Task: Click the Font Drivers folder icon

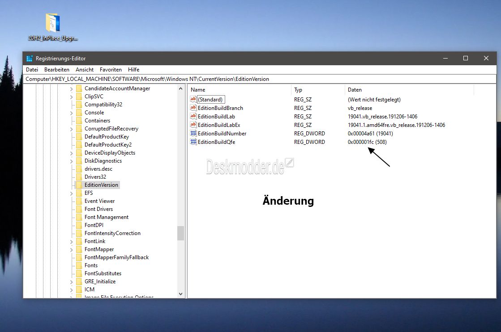Action: 79,209
